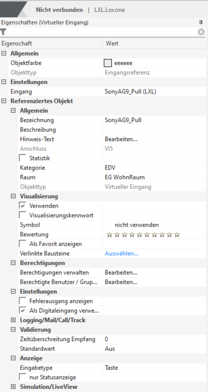This screenshot has width=208, height=392.
Task: Collapse the Berechtigungen section
Action: pos(13,263)
